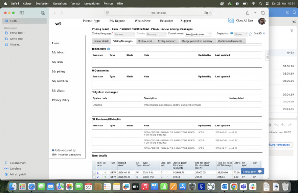
Task: Open Launchpad from the Dock
Action: [23, 187]
